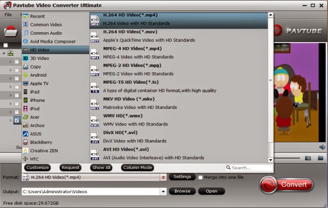The width and height of the screenshot is (328, 208).
Task: Select H.264 HD Video (*.mp4) entry in list
Action: pos(178,20)
